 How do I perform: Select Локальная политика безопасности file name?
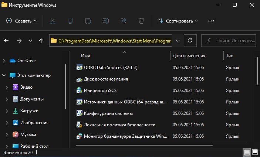pyautogui.click(x=119, y=125)
